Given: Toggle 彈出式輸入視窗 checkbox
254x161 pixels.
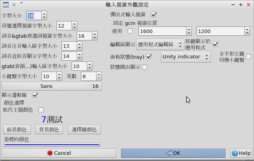Looking at the screenshot, I should 154,14.
